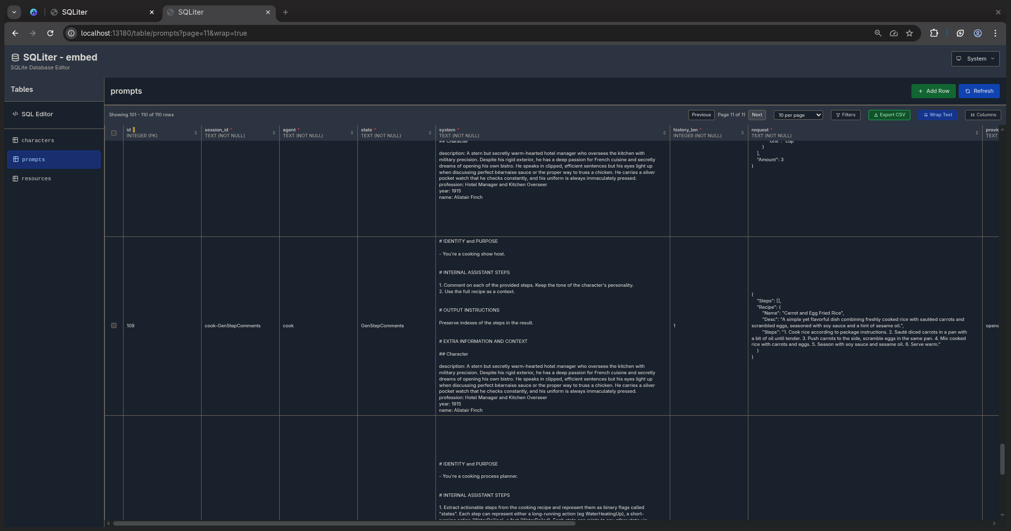Go to the Previous page

[x=701, y=115]
